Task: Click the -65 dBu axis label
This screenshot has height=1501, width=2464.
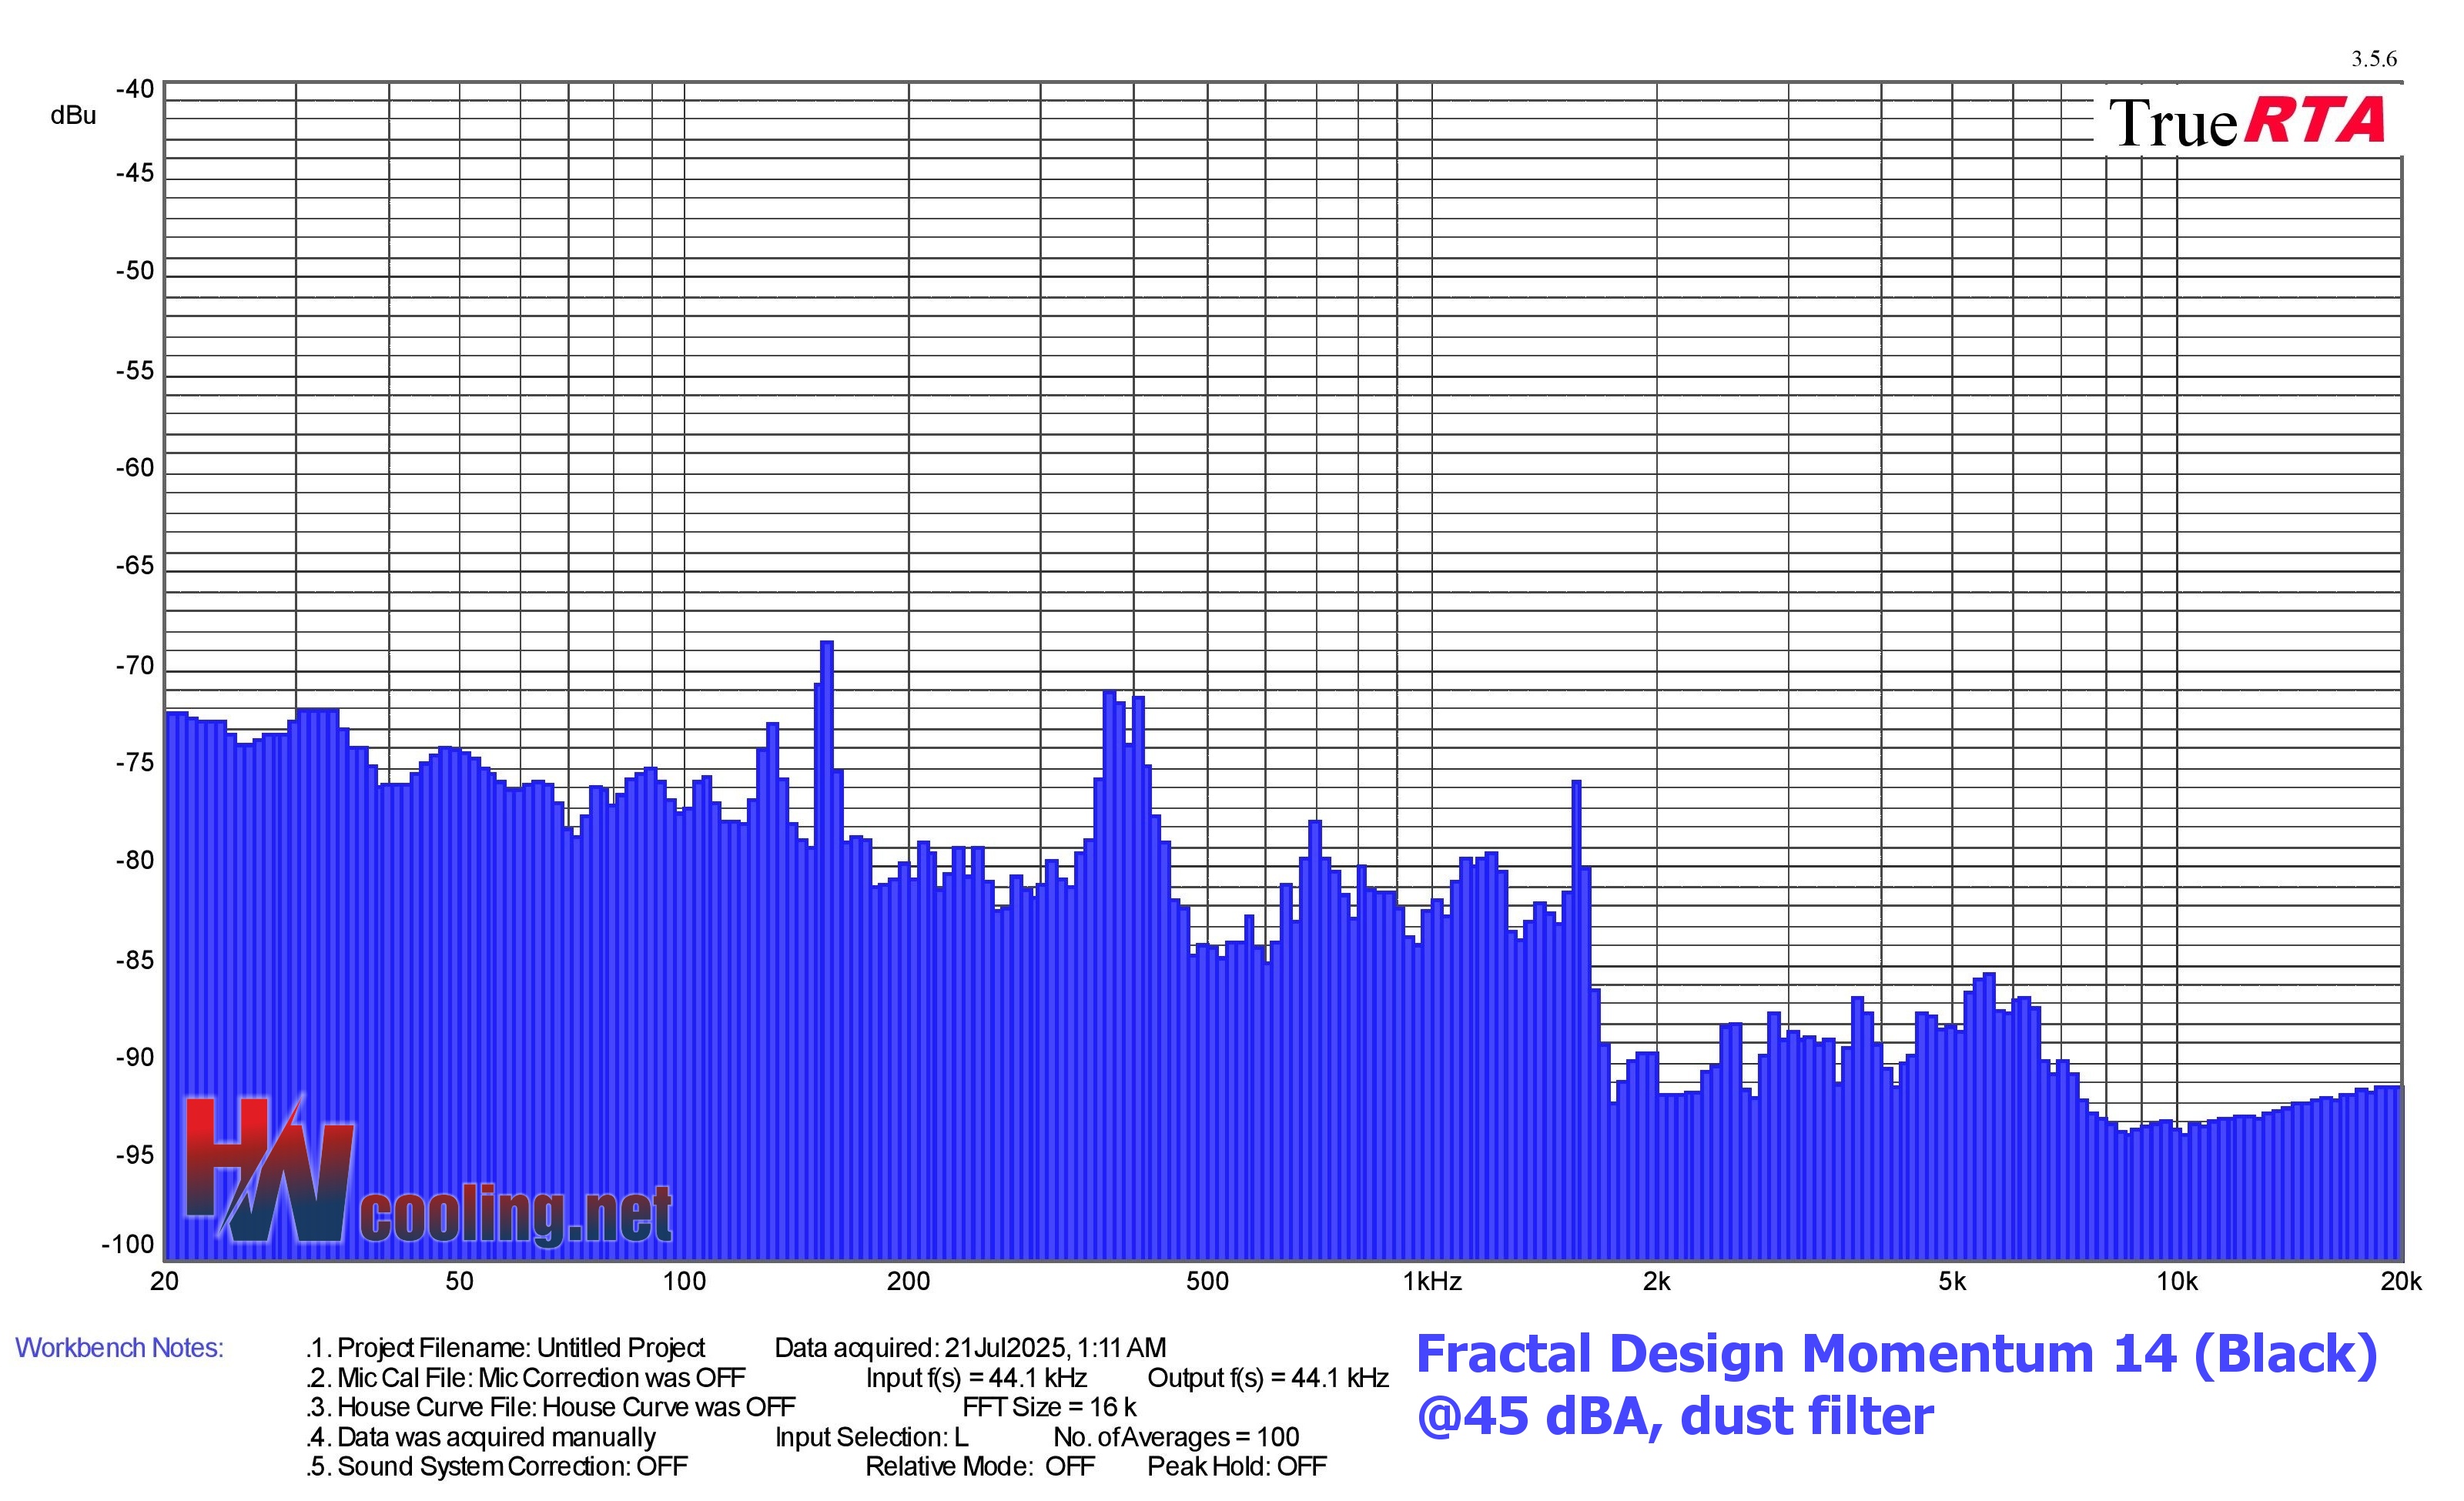Action: (x=135, y=566)
